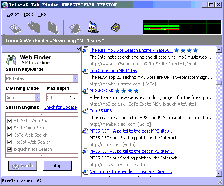
Task: Open the Action menu
Action: pyautogui.click(x=13, y=14)
